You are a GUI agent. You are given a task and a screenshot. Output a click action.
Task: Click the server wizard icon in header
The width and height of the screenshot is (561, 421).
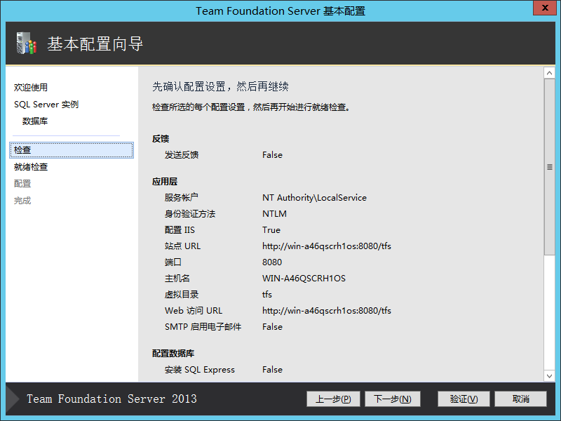[x=27, y=44]
